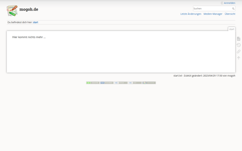Viewport: 242px width, 151px height.
Task: Open the Powered by PHP badge
Action: coord(107,83)
